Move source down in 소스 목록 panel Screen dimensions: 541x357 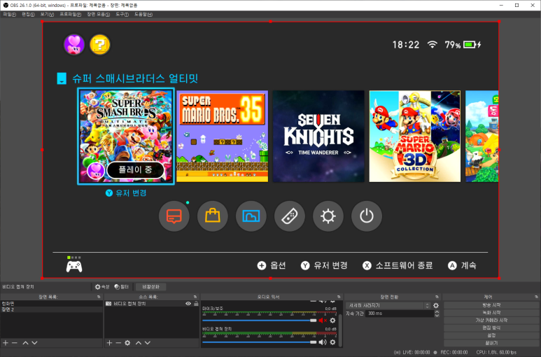pos(148,342)
